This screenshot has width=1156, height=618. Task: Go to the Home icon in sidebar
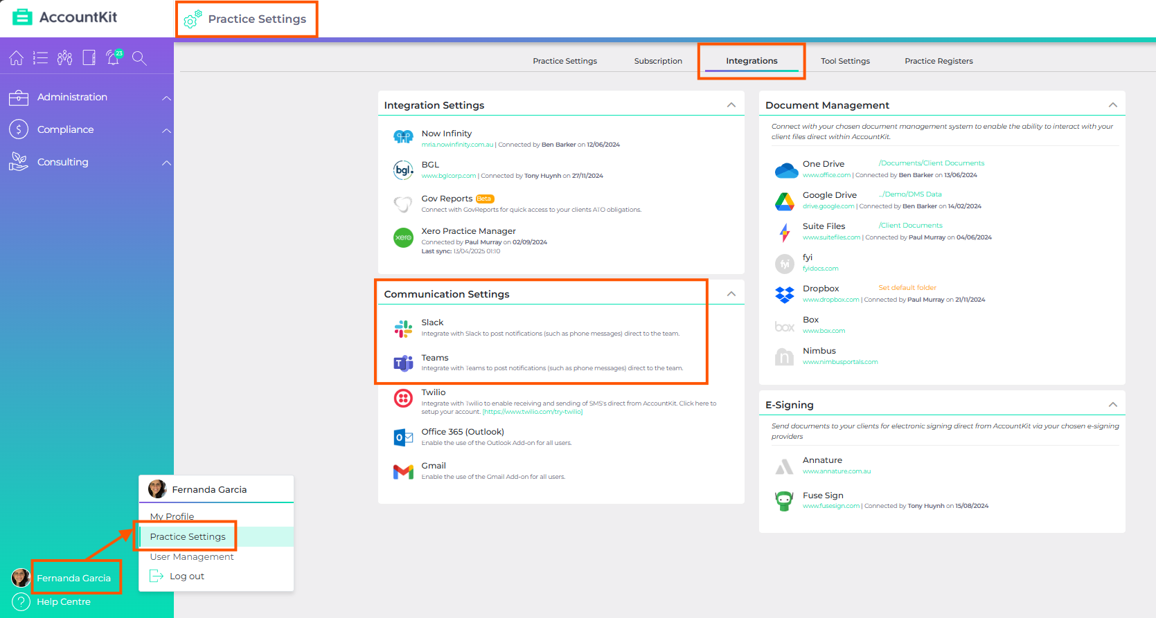click(x=17, y=58)
